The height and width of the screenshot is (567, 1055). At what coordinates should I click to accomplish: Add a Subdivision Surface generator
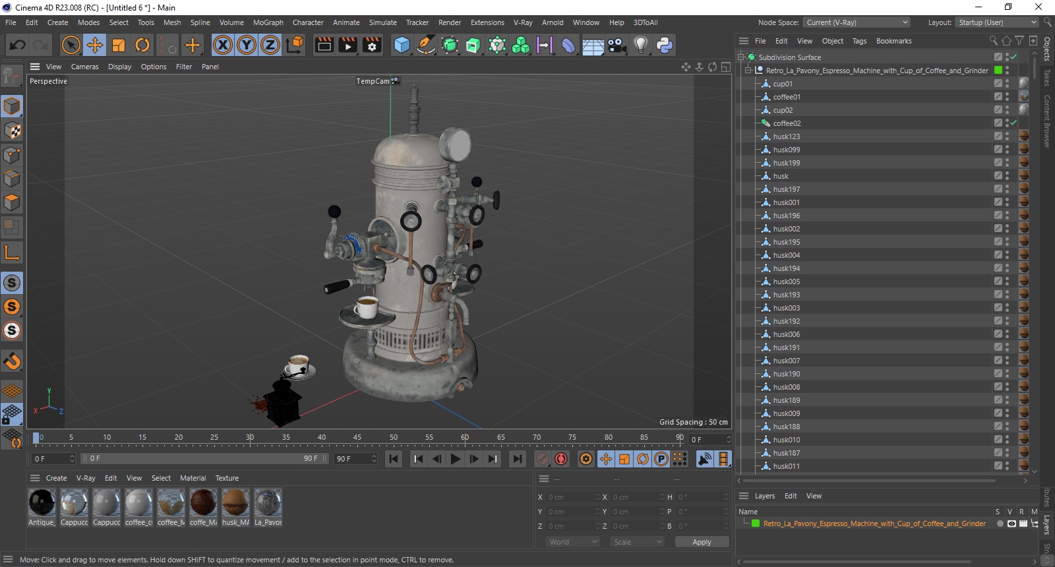(x=450, y=45)
